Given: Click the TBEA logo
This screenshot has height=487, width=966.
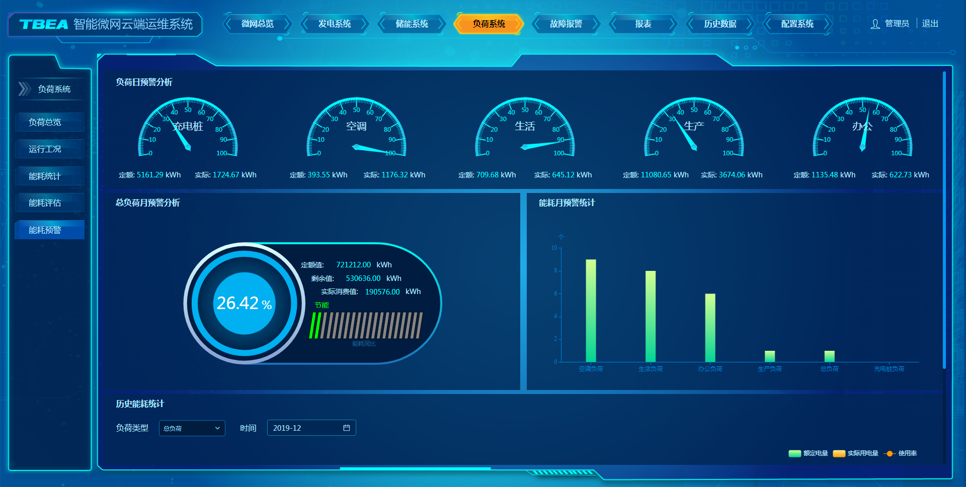Looking at the screenshot, I should point(44,24).
